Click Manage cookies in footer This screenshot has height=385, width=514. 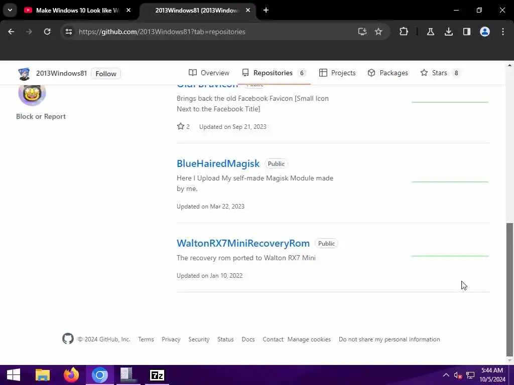pyautogui.click(x=309, y=339)
